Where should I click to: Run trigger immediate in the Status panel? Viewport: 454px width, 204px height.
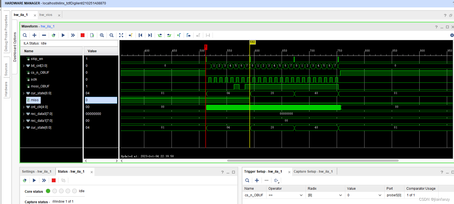44,180
